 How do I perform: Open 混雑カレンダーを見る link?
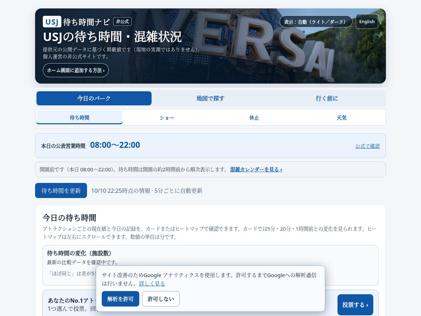click(256, 169)
